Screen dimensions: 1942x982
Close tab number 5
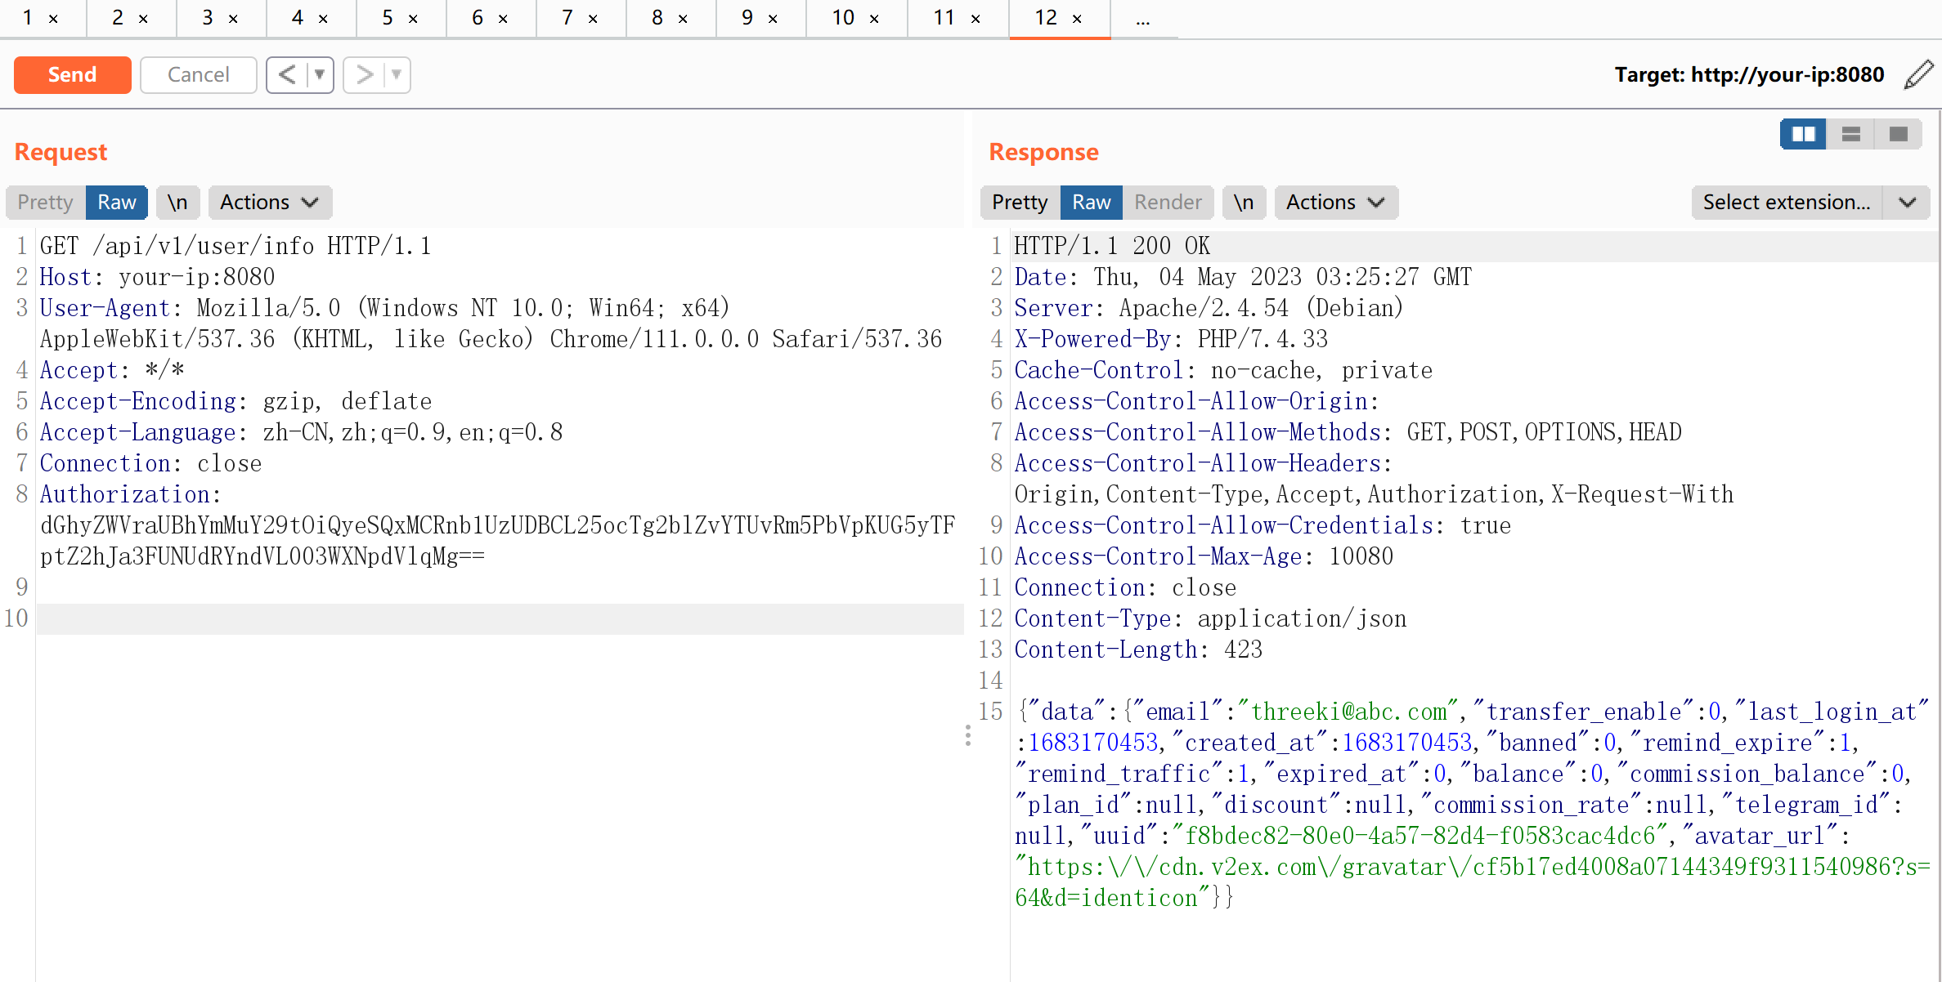413,19
